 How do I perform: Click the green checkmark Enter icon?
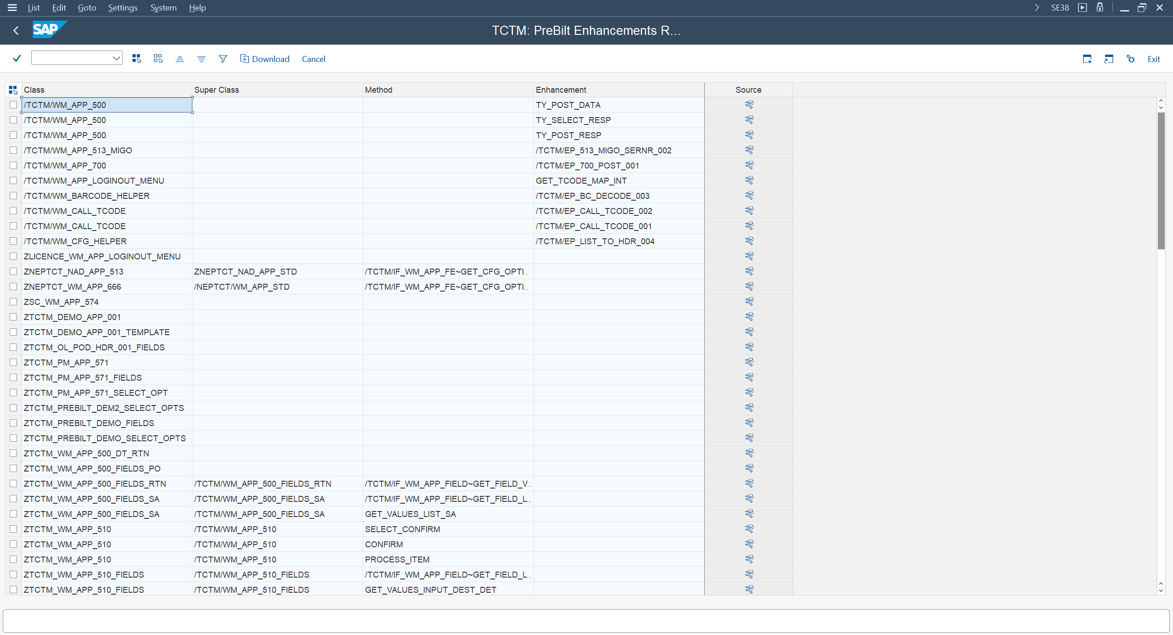click(17, 58)
